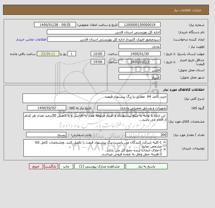
Task: Click delivery city field 'شیراز'
Action: (x=139, y=77)
